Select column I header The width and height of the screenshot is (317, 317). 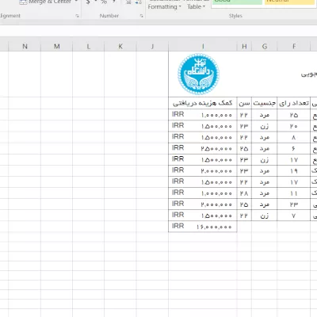click(203, 47)
